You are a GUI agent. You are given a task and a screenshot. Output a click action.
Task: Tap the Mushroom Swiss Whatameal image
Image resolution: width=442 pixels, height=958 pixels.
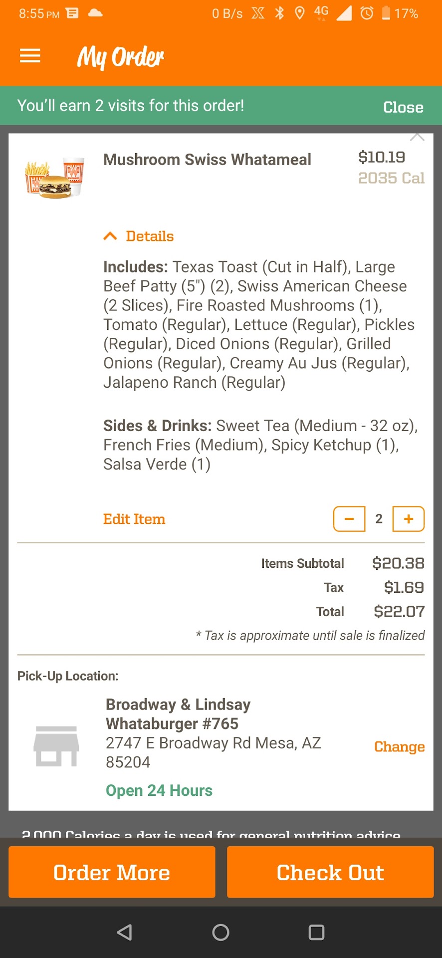tap(55, 178)
